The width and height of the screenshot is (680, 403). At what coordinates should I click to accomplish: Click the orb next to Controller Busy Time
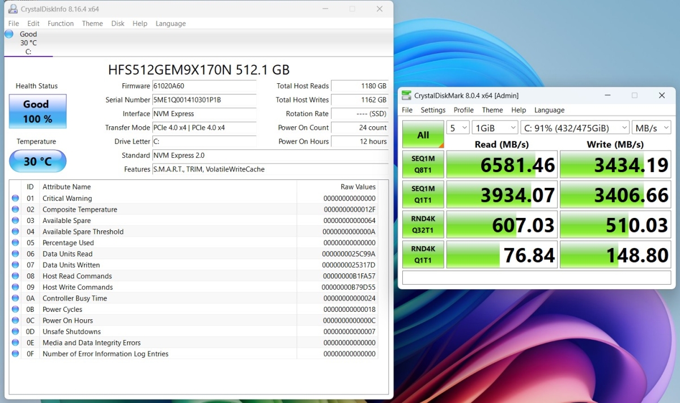coord(15,298)
